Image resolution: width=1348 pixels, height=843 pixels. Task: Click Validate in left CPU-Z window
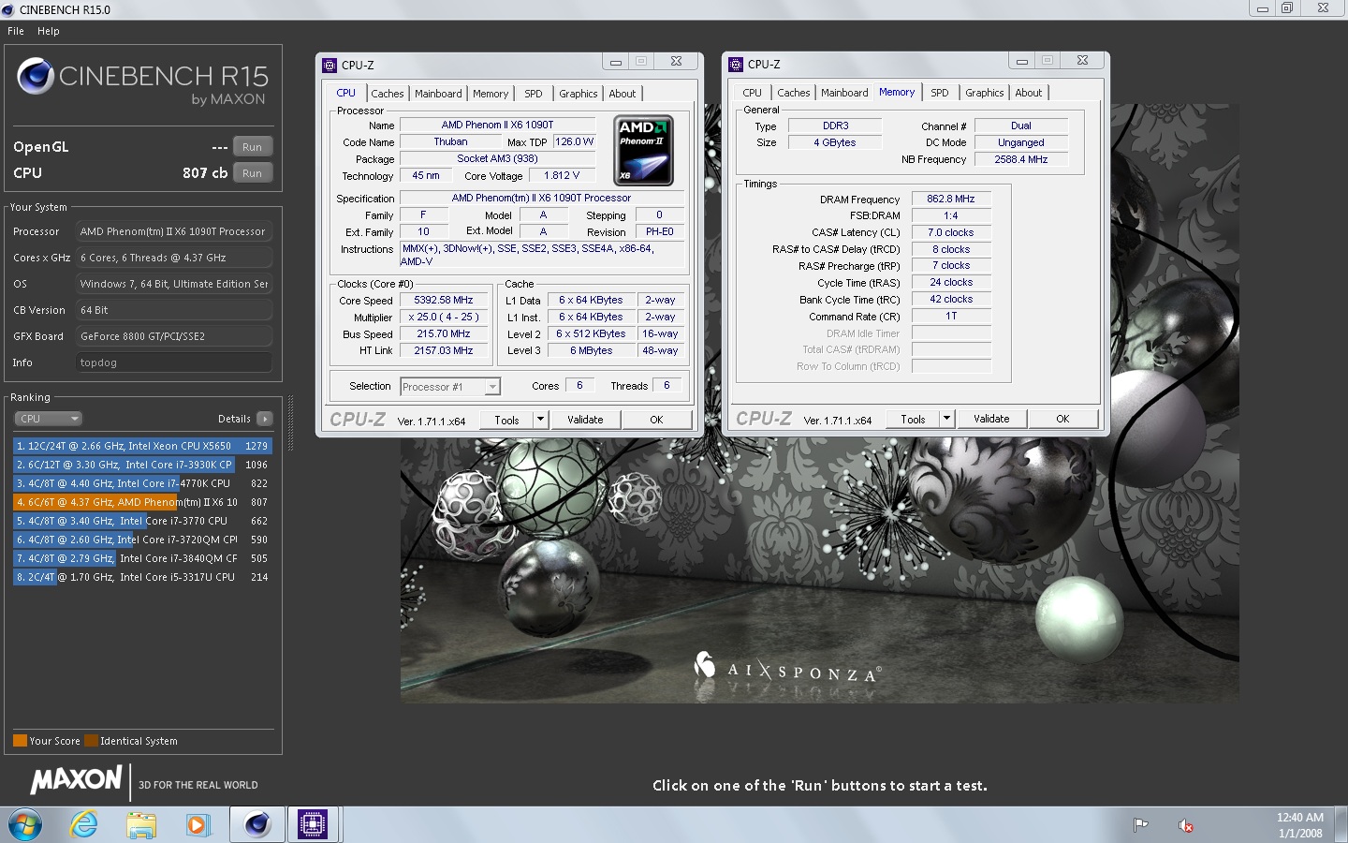point(585,420)
